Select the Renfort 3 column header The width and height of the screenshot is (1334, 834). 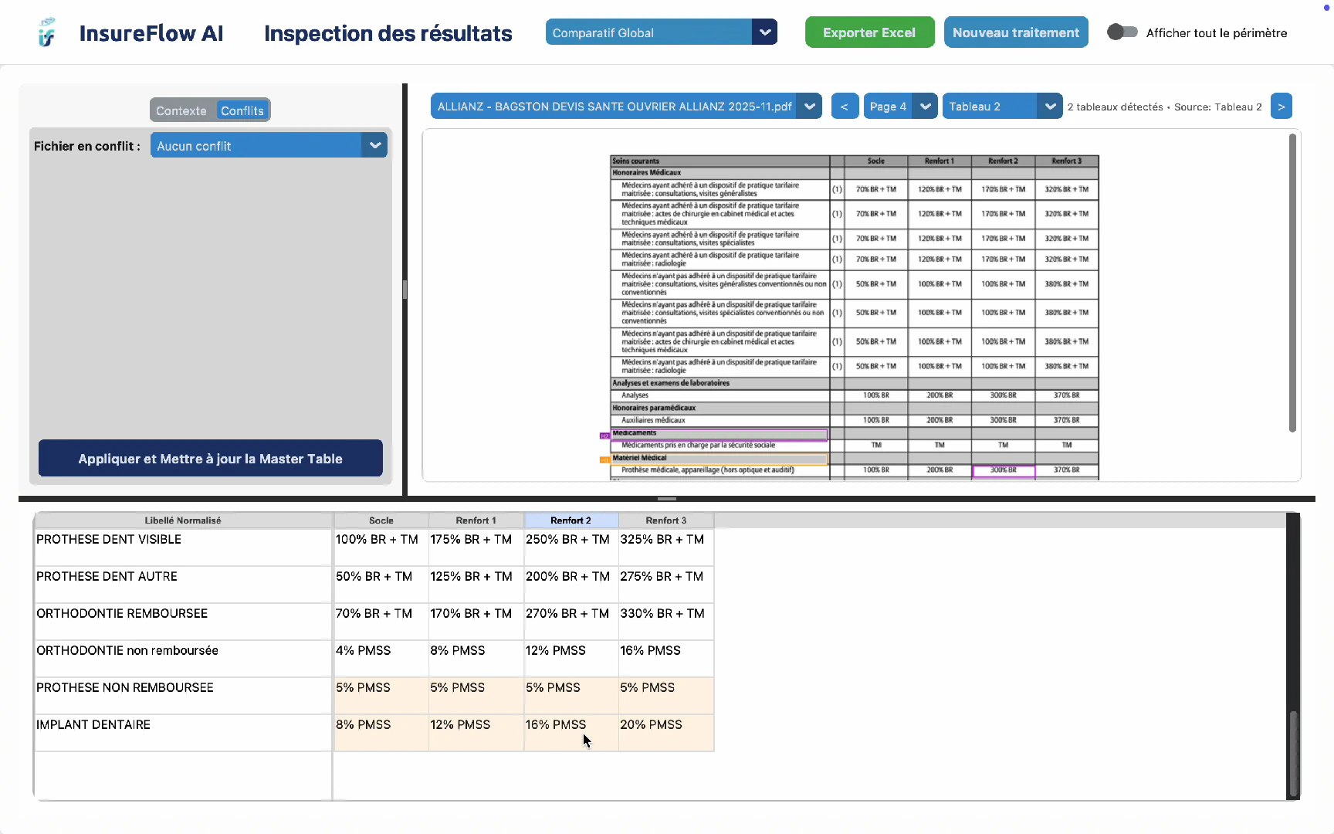pyautogui.click(x=666, y=520)
